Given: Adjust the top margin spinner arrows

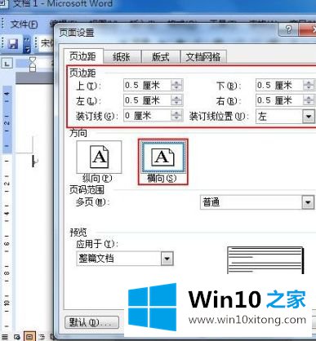Looking at the screenshot, I should click(176, 86).
